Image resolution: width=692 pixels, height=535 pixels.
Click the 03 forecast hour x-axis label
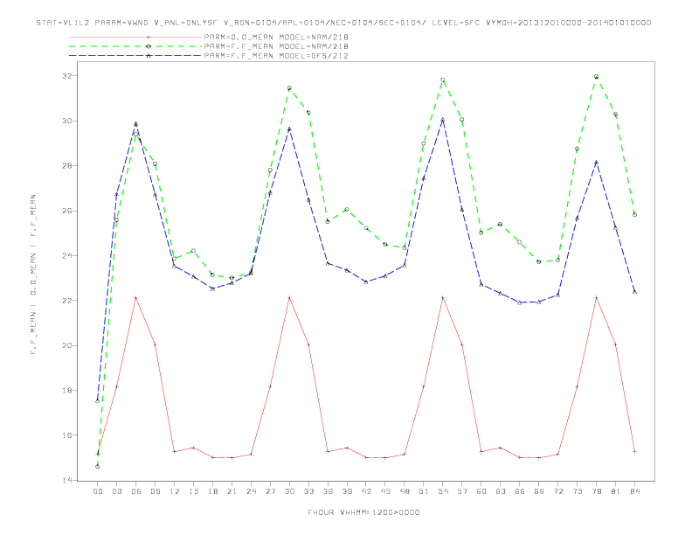pos(116,491)
